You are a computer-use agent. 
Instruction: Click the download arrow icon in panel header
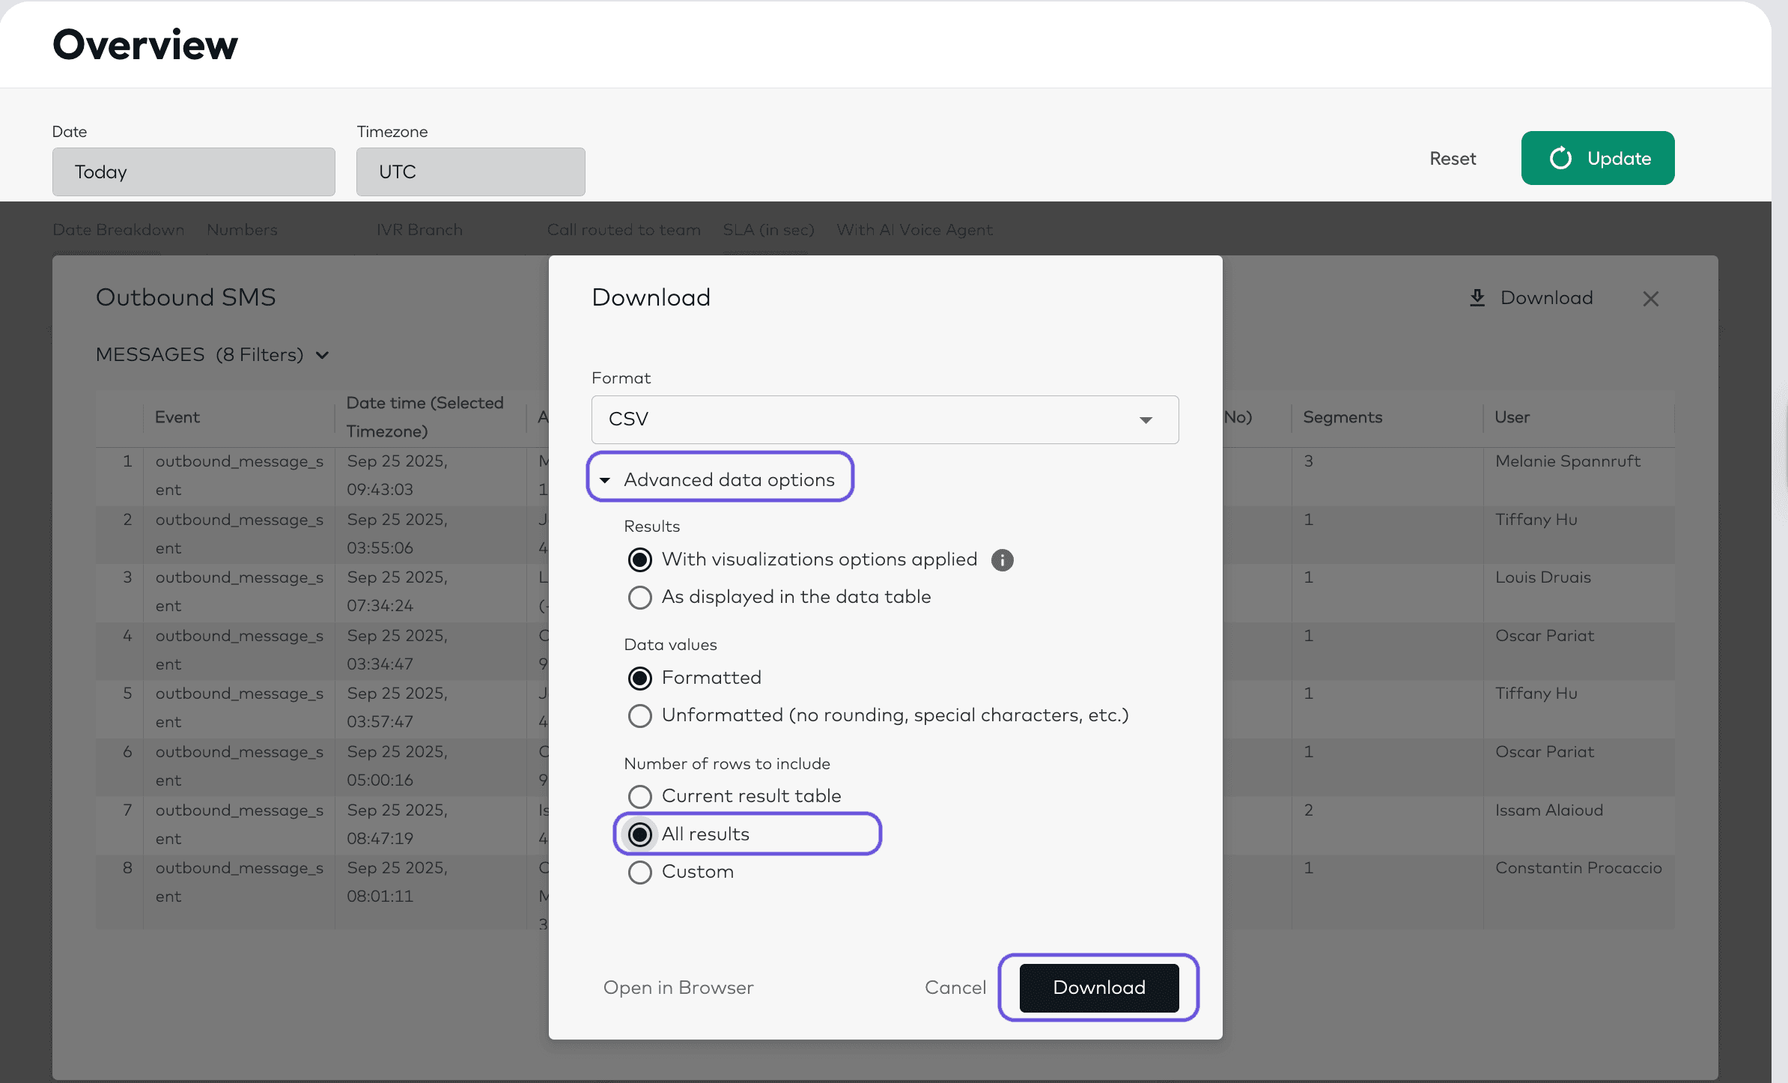pyautogui.click(x=1477, y=298)
